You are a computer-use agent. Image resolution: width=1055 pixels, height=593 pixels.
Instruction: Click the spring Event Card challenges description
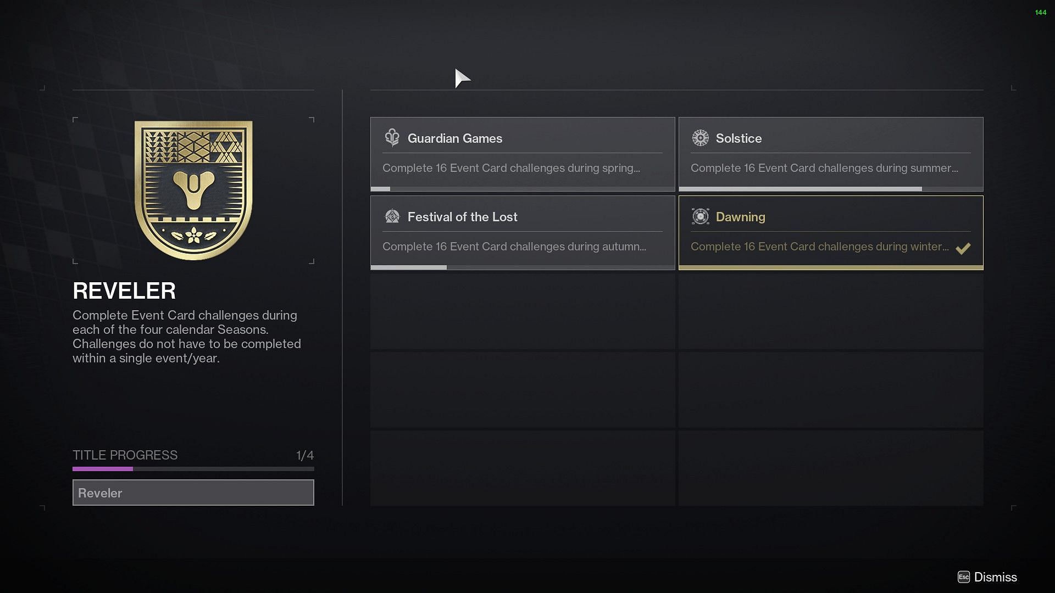coord(511,168)
